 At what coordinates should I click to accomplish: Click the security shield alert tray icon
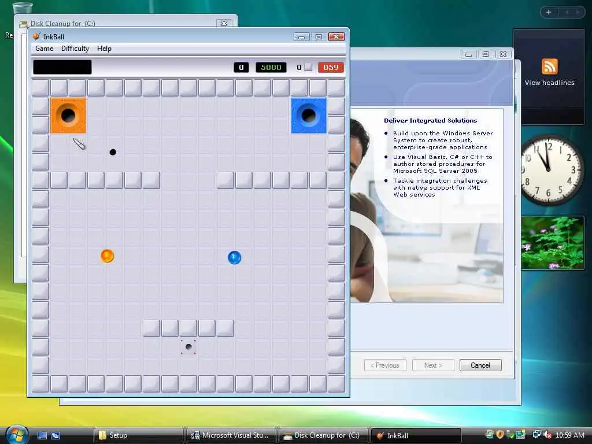[x=500, y=435]
